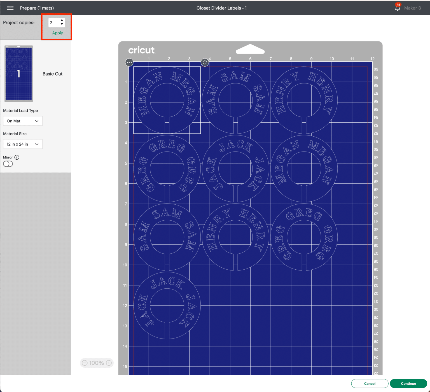Screen dimensions: 430x392
Task: Cancel the mat preparation
Action: point(370,384)
